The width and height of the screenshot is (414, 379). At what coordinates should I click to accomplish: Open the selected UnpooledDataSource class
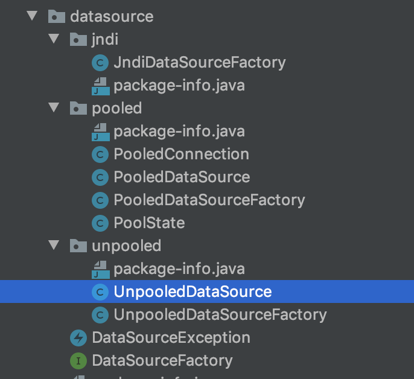[193, 291]
